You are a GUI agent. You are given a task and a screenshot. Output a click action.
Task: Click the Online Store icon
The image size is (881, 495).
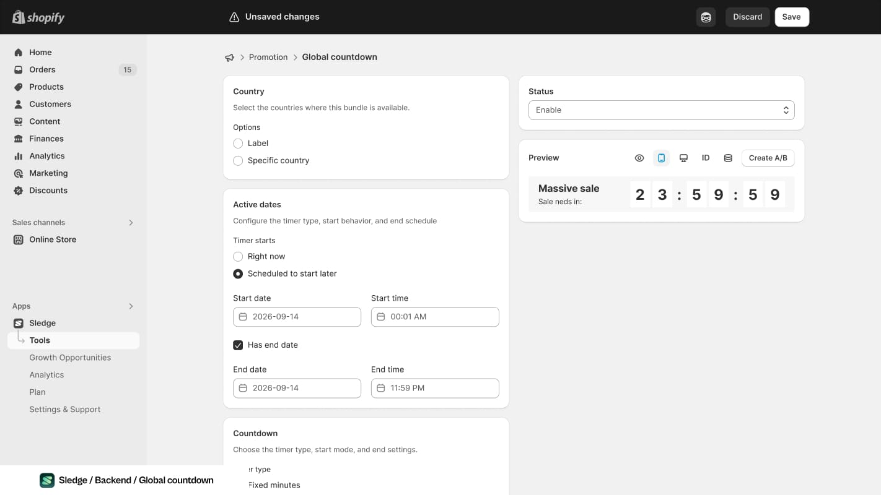pyautogui.click(x=18, y=240)
